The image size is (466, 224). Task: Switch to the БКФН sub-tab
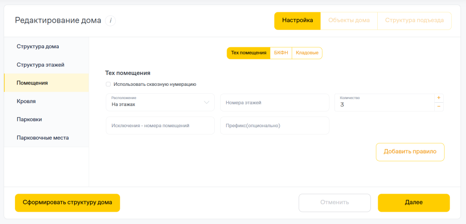[281, 53]
